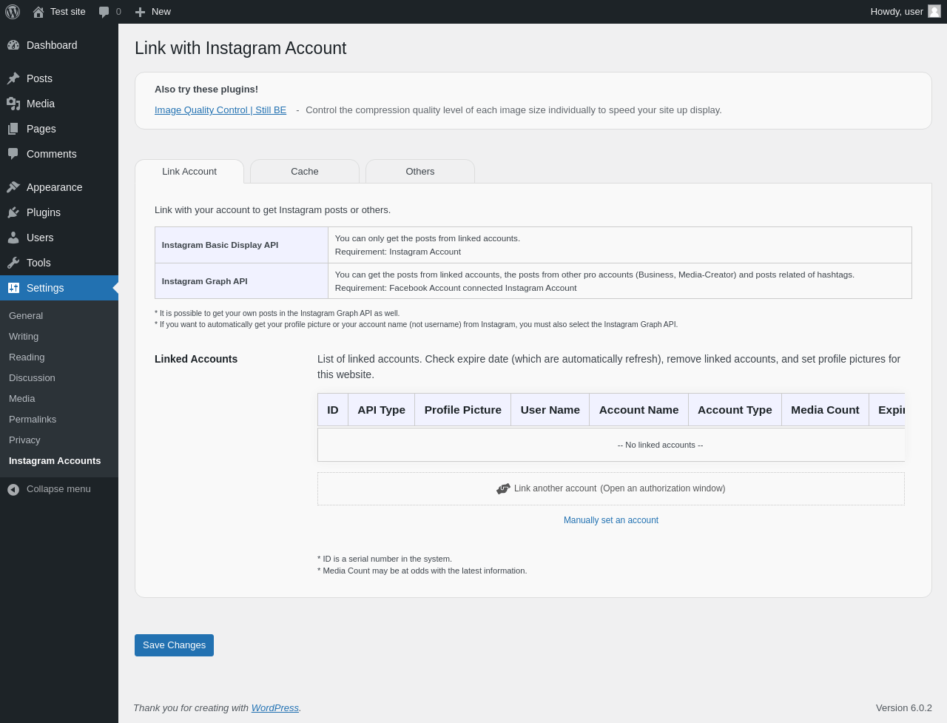The height and width of the screenshot is (723, 947).
Task: Click the API Type column header
Action: pos(382,410)
